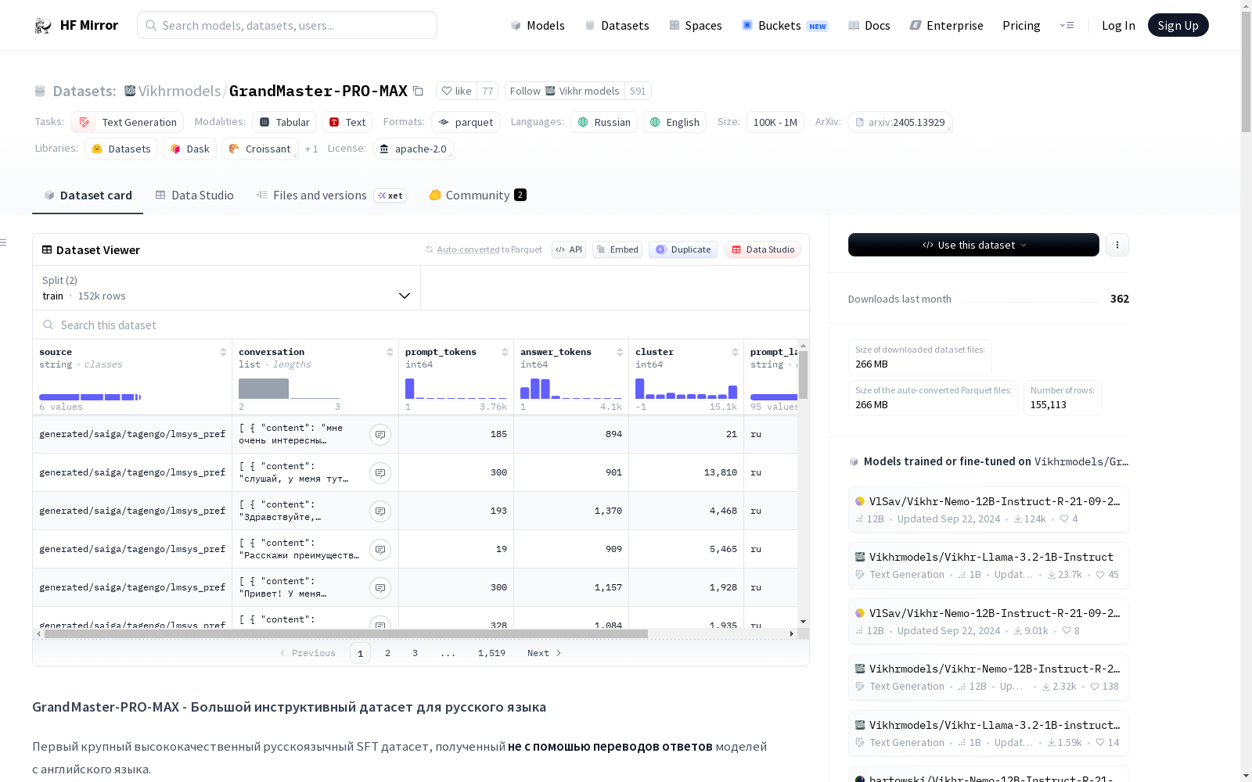Viewport: 1252px width, 782px height.
Task: Expand the Split train dropdown
Action: [226, 288]
